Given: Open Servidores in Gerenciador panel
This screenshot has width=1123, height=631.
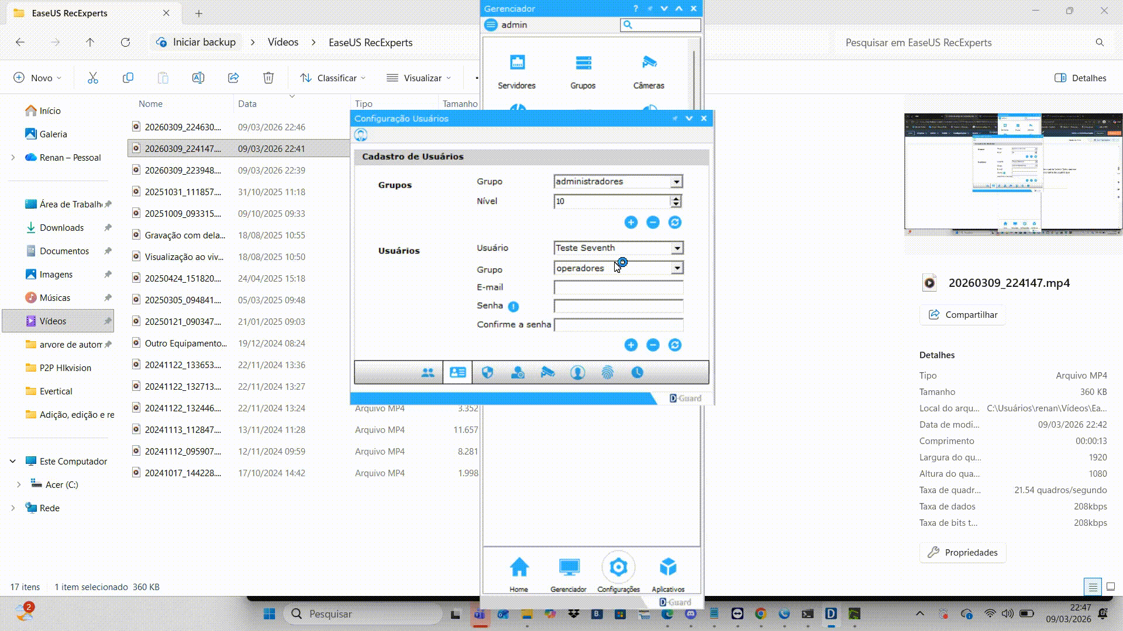Looking at the screenshot, I should [516, 71].
